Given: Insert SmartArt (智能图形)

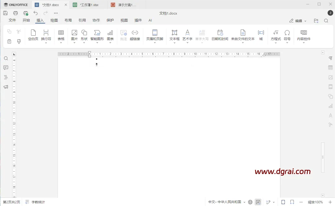Looking at the screenshot, I should tap(97, 36).
